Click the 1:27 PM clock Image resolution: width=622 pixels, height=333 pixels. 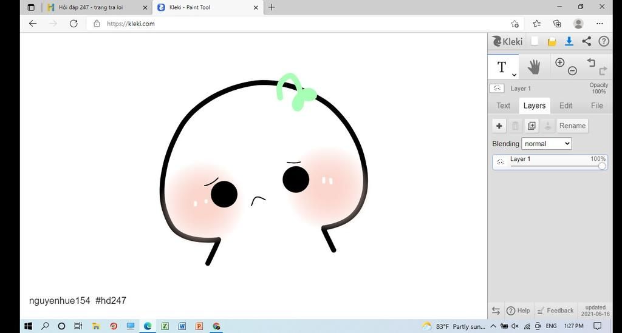pos(573,326)
